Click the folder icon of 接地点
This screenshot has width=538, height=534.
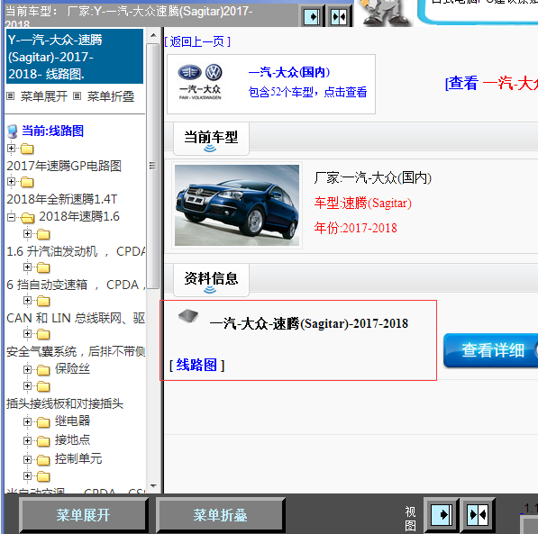tap(43, 441)
